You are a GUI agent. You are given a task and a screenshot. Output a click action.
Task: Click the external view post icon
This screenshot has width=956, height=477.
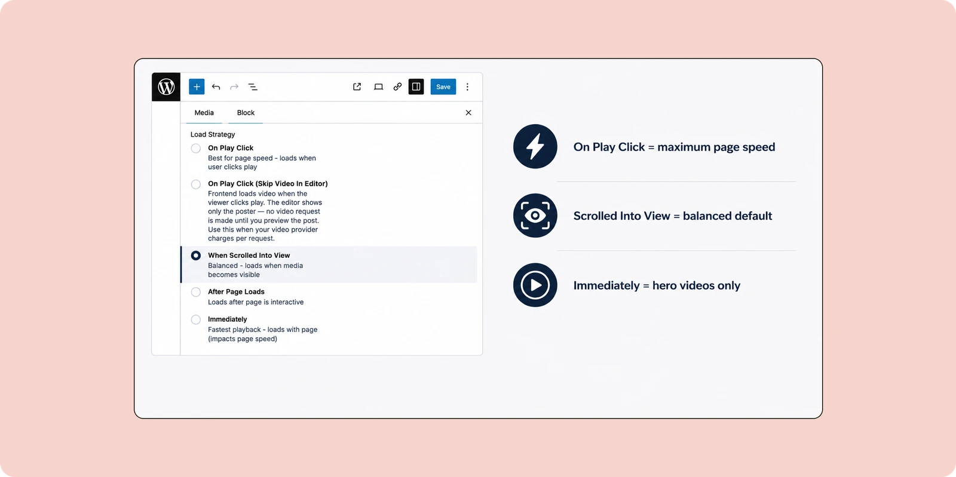click(x=357, y=87)
